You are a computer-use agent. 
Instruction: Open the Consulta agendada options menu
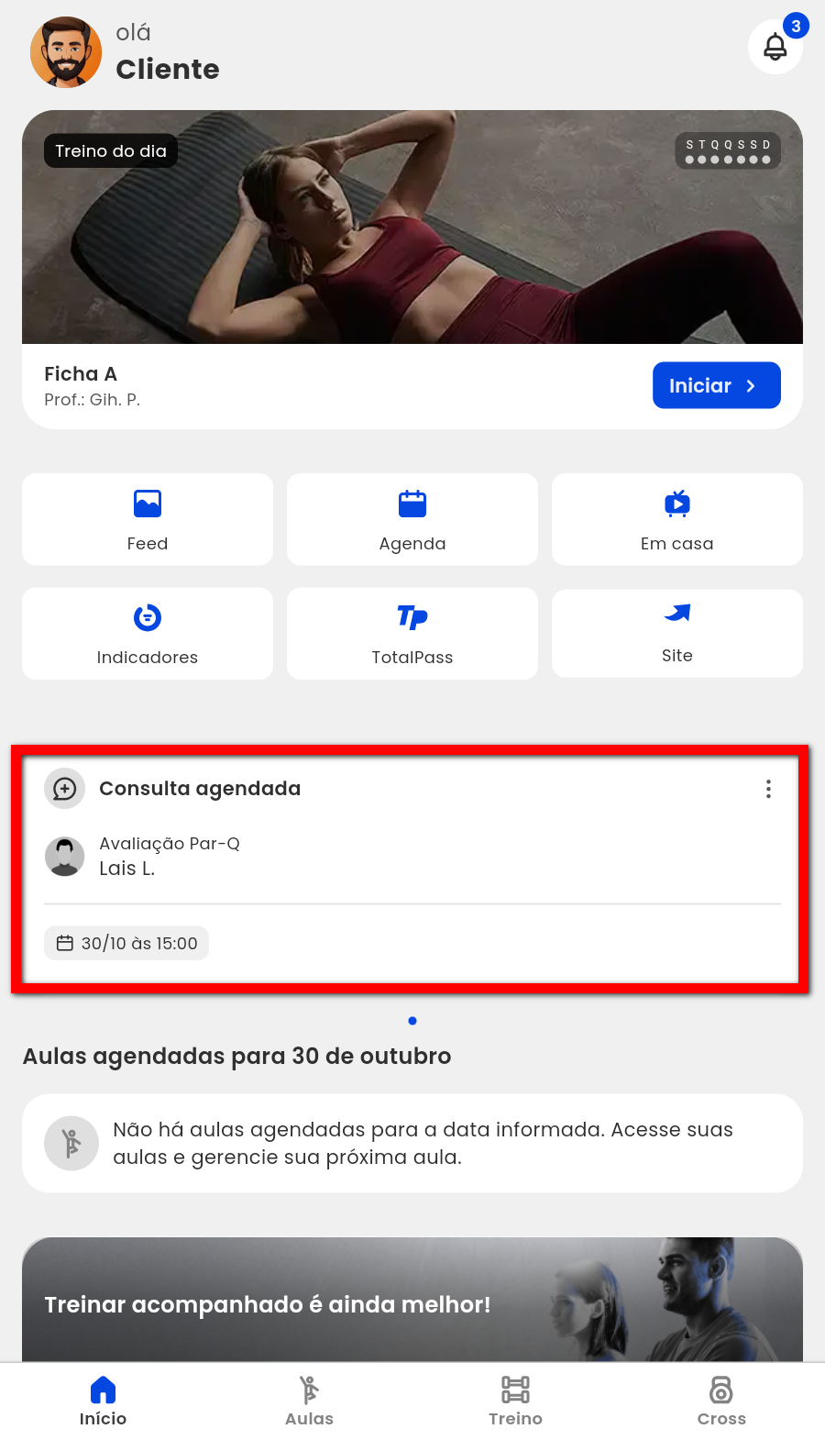[x=768, y=789]
